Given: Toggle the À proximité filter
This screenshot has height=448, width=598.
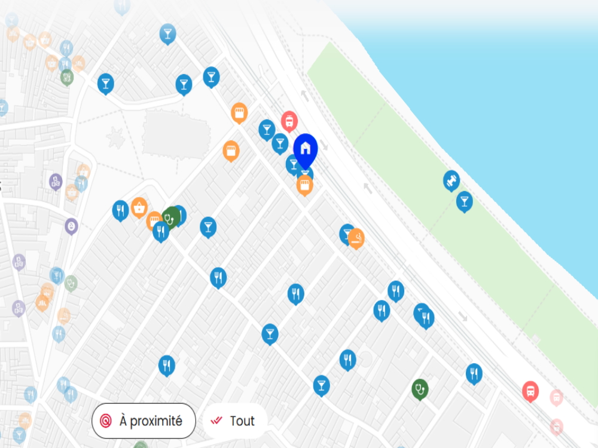Looking at the screenshot, I should [144, 421].
